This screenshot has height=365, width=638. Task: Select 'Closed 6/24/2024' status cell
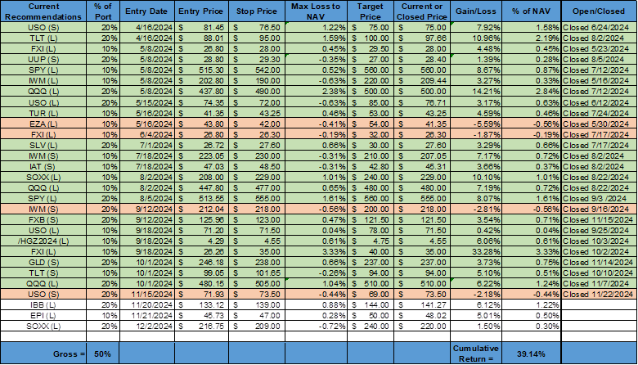pyautogui.click(x=599, y=28)
